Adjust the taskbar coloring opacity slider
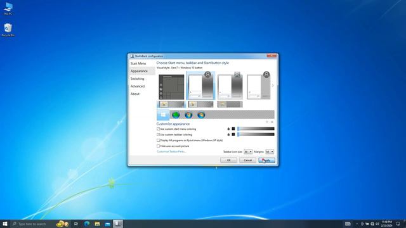Viewport: 406px width, 228px height. (256, 134)
